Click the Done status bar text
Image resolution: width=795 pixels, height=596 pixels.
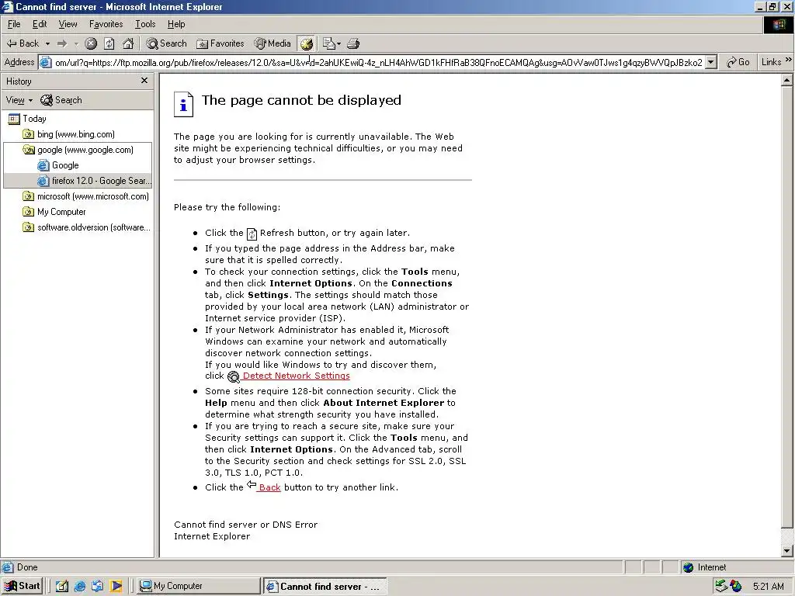click(x=27, y=567)
